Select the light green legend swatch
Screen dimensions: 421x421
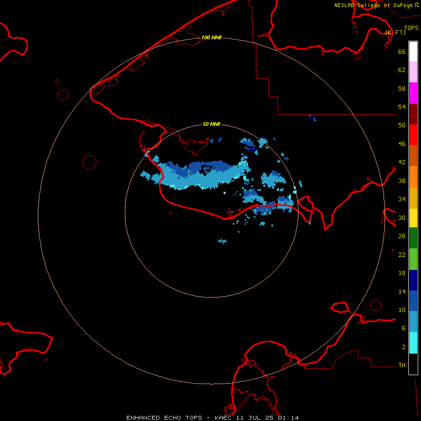[x=413, y=259]
